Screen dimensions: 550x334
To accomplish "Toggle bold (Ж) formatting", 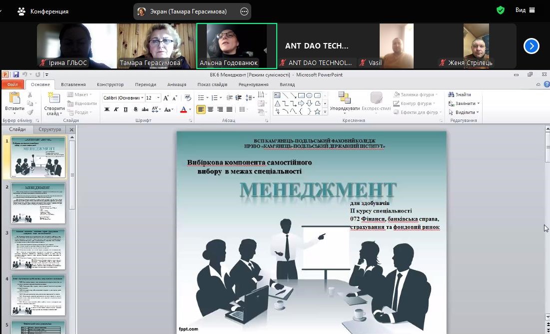I will [107, 109].
